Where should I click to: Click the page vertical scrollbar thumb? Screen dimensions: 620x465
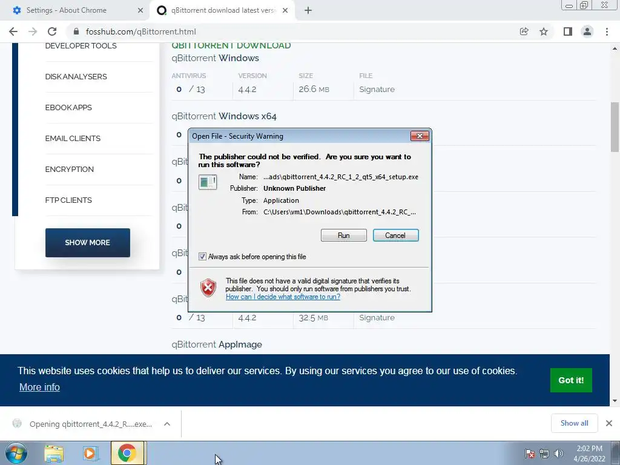click(x=615, y=127)
